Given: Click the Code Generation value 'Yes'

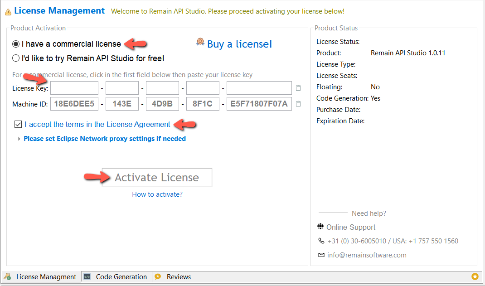Looking at the screenshot, I should (x=375, y=98).
